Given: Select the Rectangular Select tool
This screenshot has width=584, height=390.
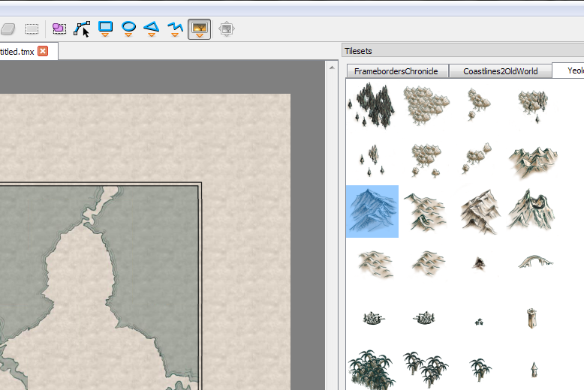Looking at the screenshot, I should point(32,29).
